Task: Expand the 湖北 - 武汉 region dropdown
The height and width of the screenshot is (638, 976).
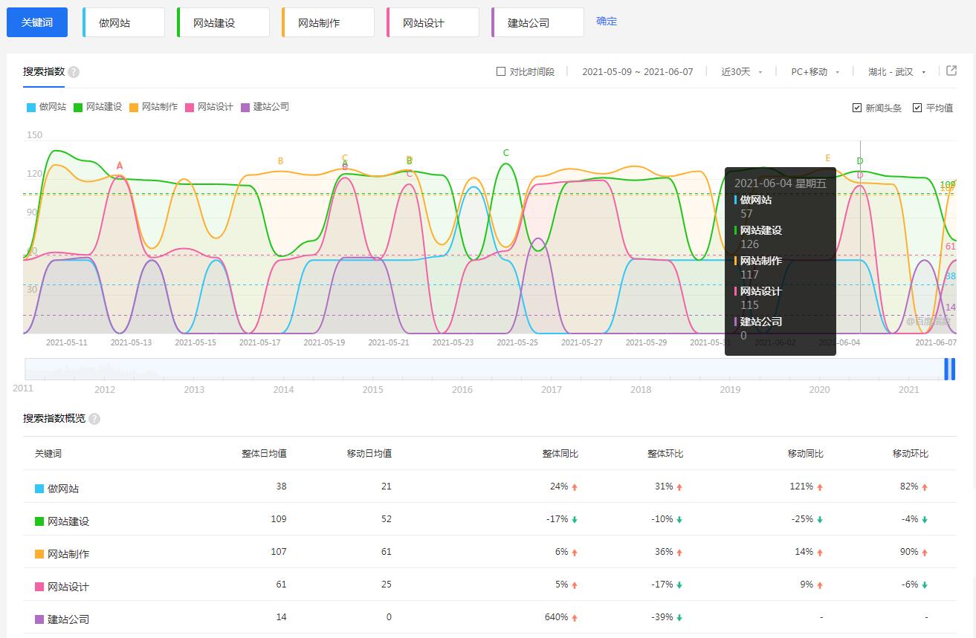Action: coord(897,72)
